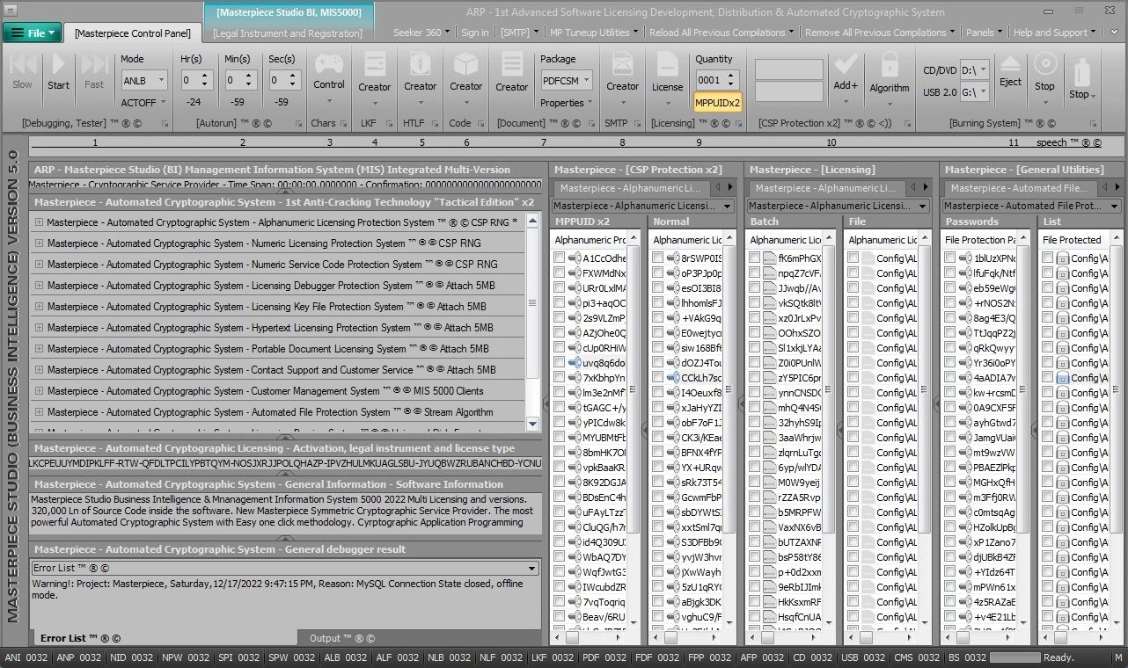The height and width of the screenshot is (668, 1128).
Task: Click the Code Creator cube icon
Action: 465,65
